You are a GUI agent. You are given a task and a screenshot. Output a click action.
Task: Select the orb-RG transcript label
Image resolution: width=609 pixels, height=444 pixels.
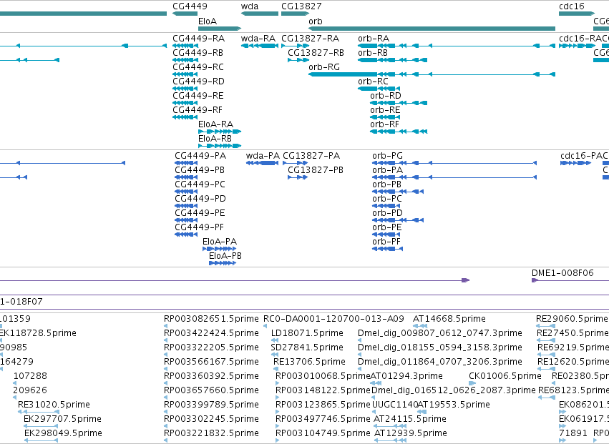point(324,67)
